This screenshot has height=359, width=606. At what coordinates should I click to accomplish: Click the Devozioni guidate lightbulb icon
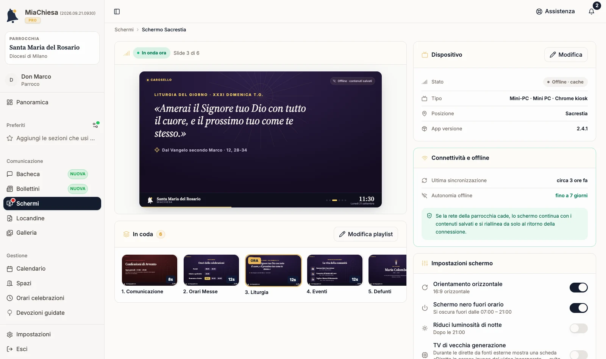(x=10, y=313)
